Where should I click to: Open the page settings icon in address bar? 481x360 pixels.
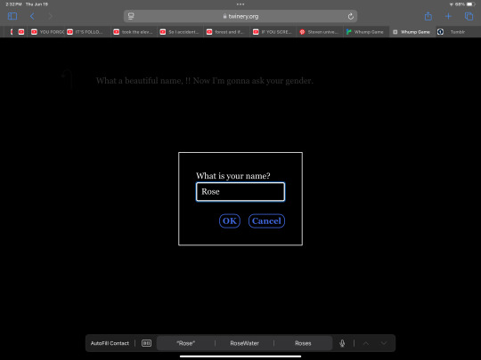click(x=131, y=16)
